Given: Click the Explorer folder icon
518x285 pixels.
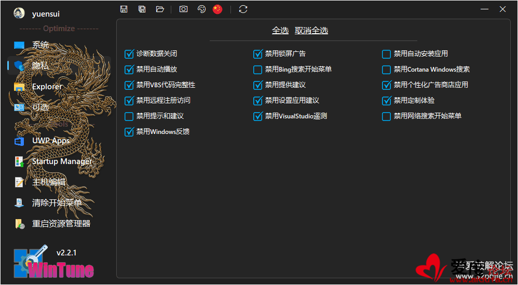Looking at the screenshot, I should 19,87.
